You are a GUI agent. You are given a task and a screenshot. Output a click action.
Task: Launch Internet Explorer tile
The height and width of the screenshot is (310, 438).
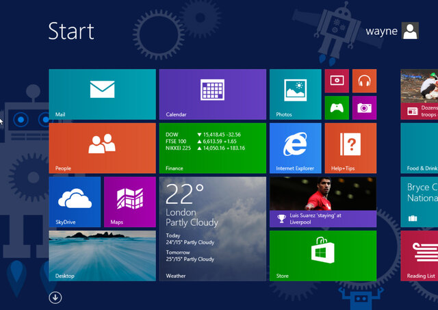coord(296,148)
